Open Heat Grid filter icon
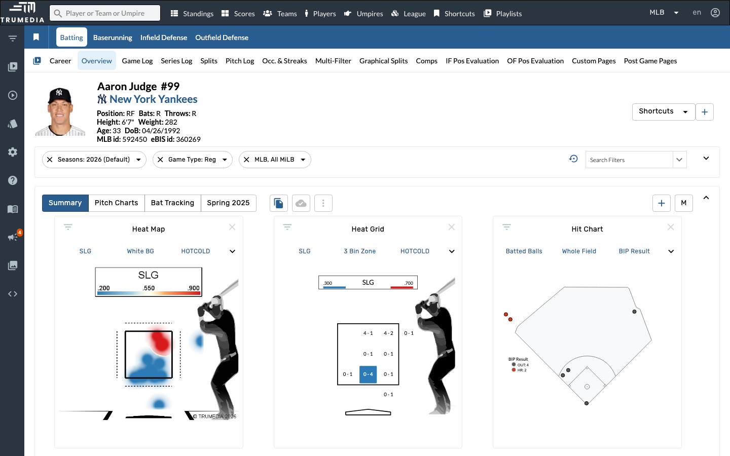Screen dimensions: 730x456 (287, 227)
